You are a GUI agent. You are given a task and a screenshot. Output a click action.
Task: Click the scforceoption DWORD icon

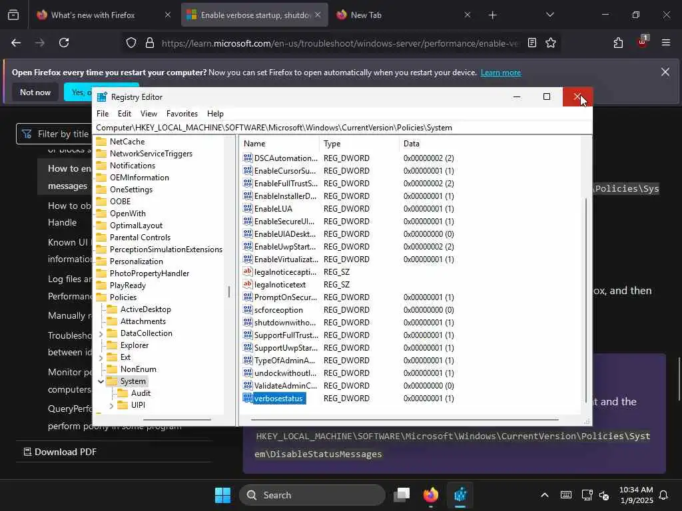click(x=248, y=309)
